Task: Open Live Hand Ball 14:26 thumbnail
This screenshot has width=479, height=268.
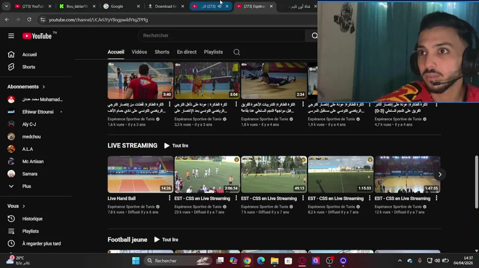Action: tap(141, 174)
